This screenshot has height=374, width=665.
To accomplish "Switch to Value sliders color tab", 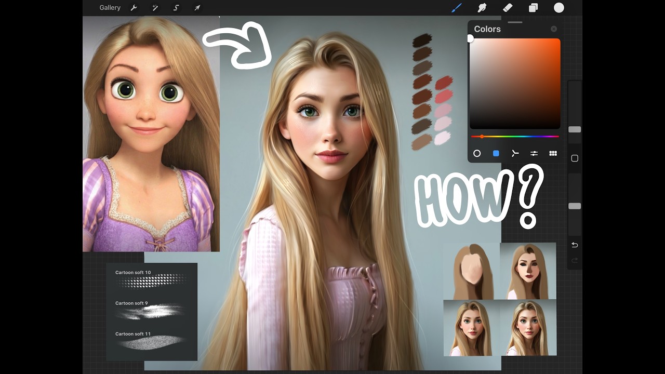I will (x=534, y=153).
